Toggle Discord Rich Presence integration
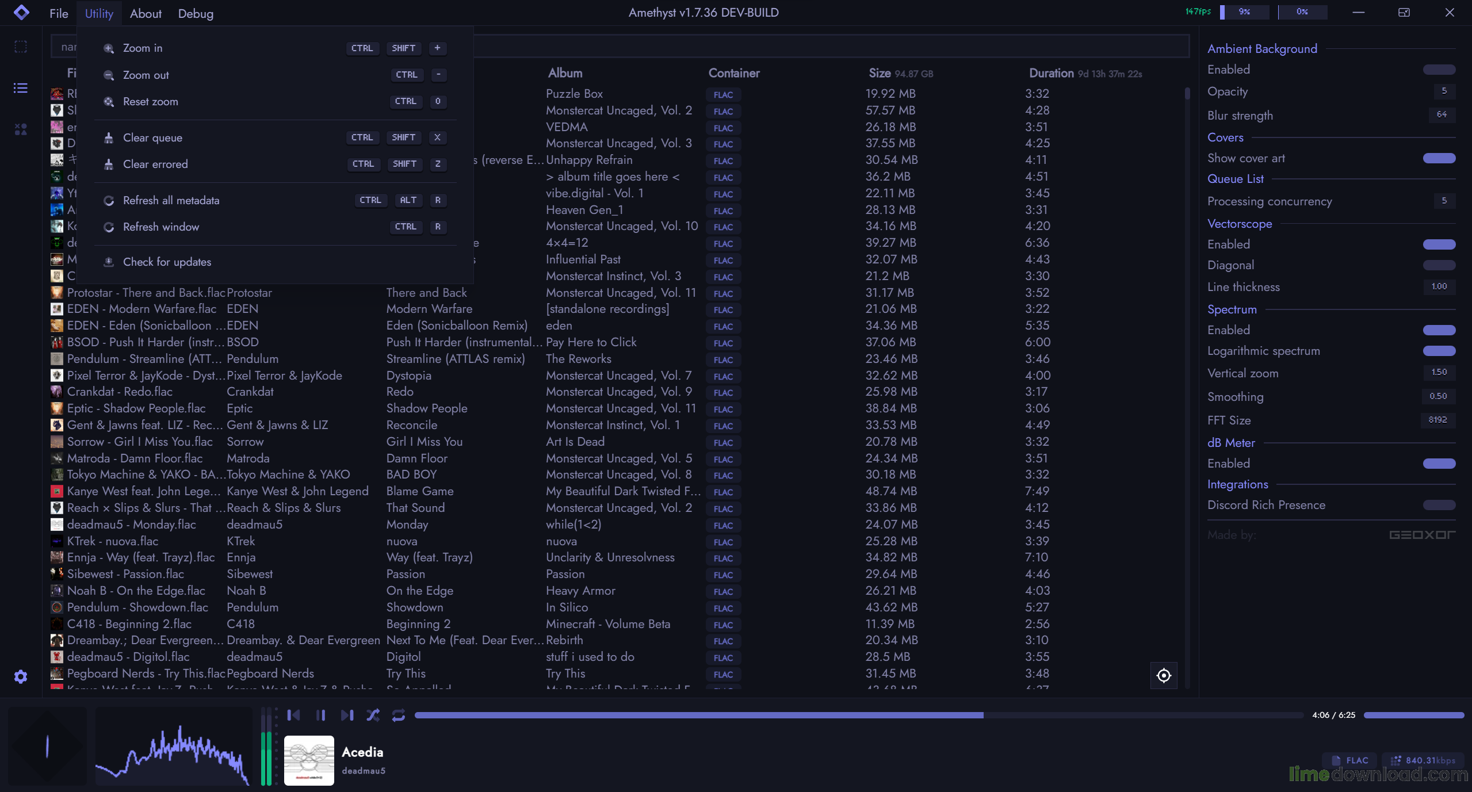 [x=1439, y=505]
